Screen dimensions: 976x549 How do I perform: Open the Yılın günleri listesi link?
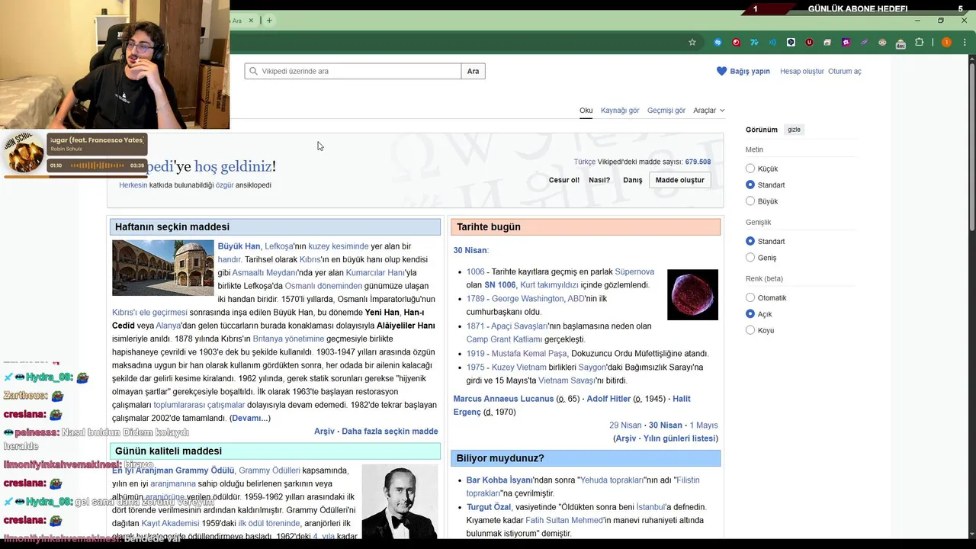point(679,438)
